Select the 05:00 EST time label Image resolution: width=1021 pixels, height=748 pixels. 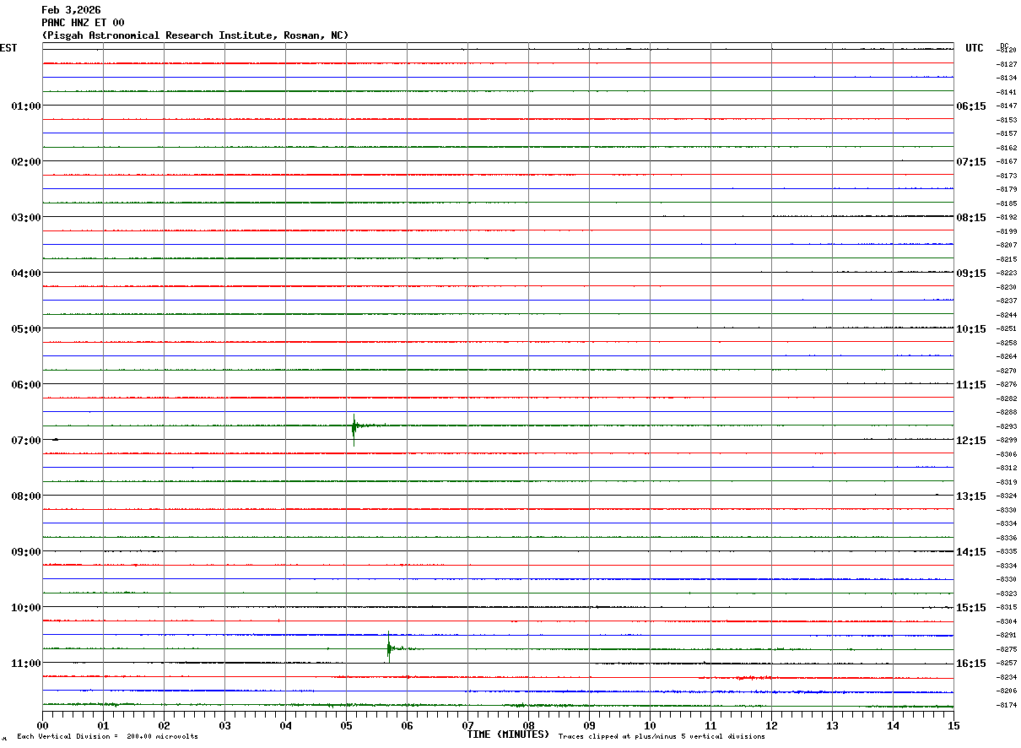coord(26,329)
